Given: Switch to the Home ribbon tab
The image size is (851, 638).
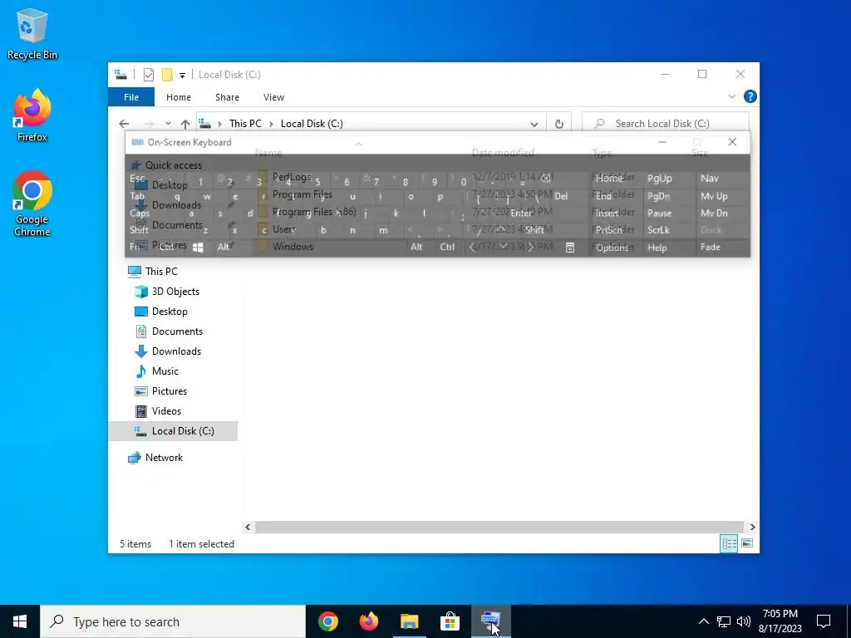Looking at the screenshot, I should click(179, 97).
